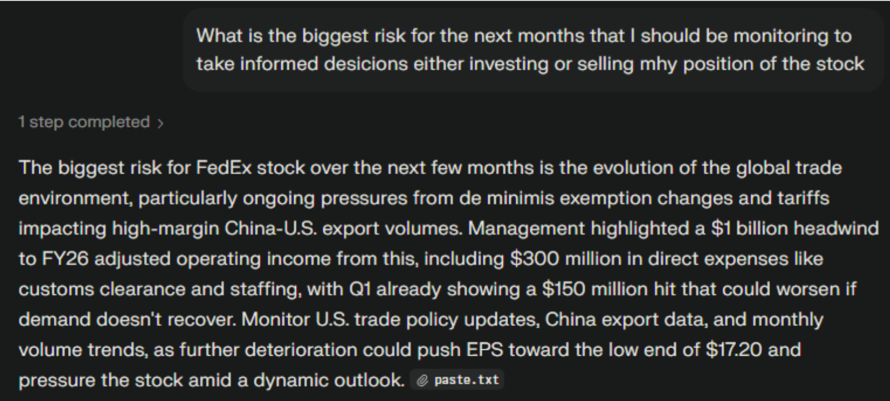Image resolution: width=890 pixels, height=401 pixels.
Task: Click the paperclip icon on paste.txt chip
Action: click(422, 380)
